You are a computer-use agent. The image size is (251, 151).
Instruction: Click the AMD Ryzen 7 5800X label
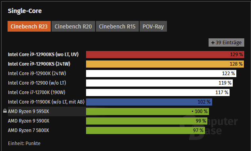pos(28,130)
